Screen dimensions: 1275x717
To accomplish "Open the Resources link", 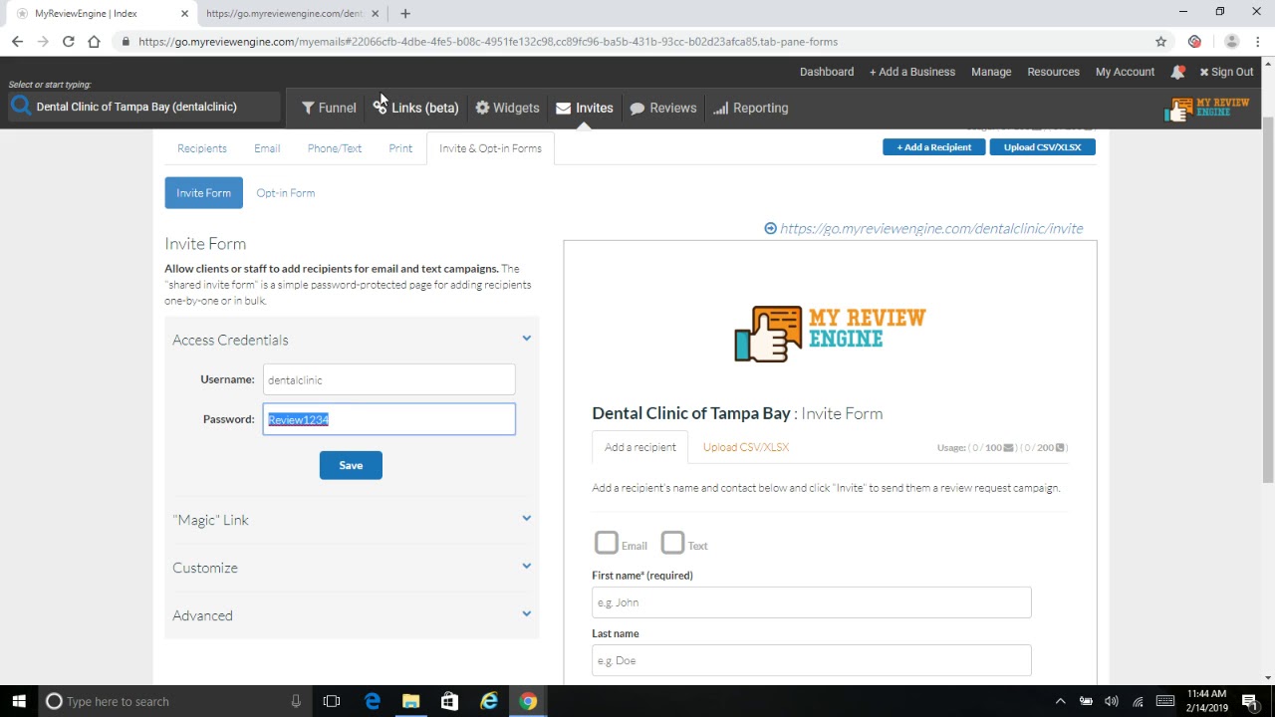I will (x=1053, y=72).
